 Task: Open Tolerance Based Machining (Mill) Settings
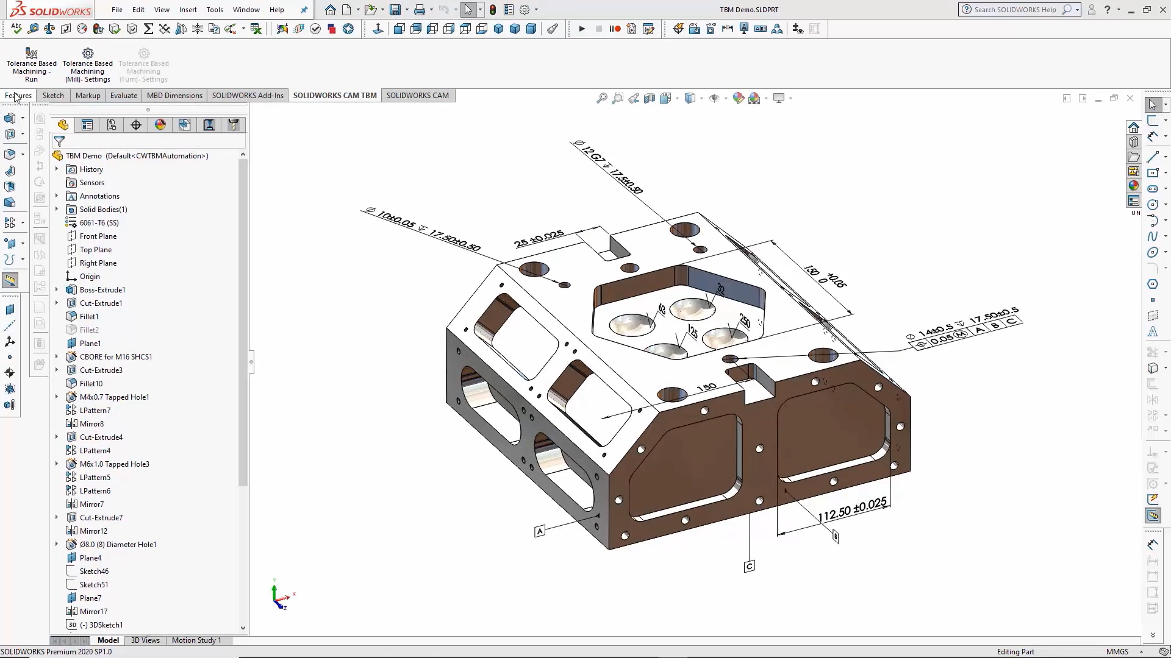tap(87, 65)
